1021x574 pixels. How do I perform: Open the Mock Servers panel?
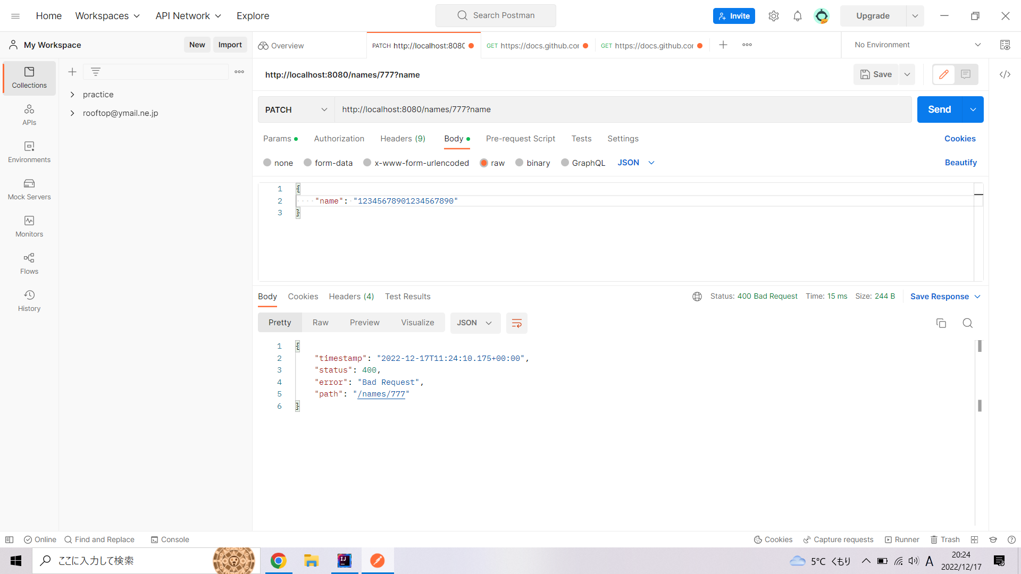coord(29,189)
